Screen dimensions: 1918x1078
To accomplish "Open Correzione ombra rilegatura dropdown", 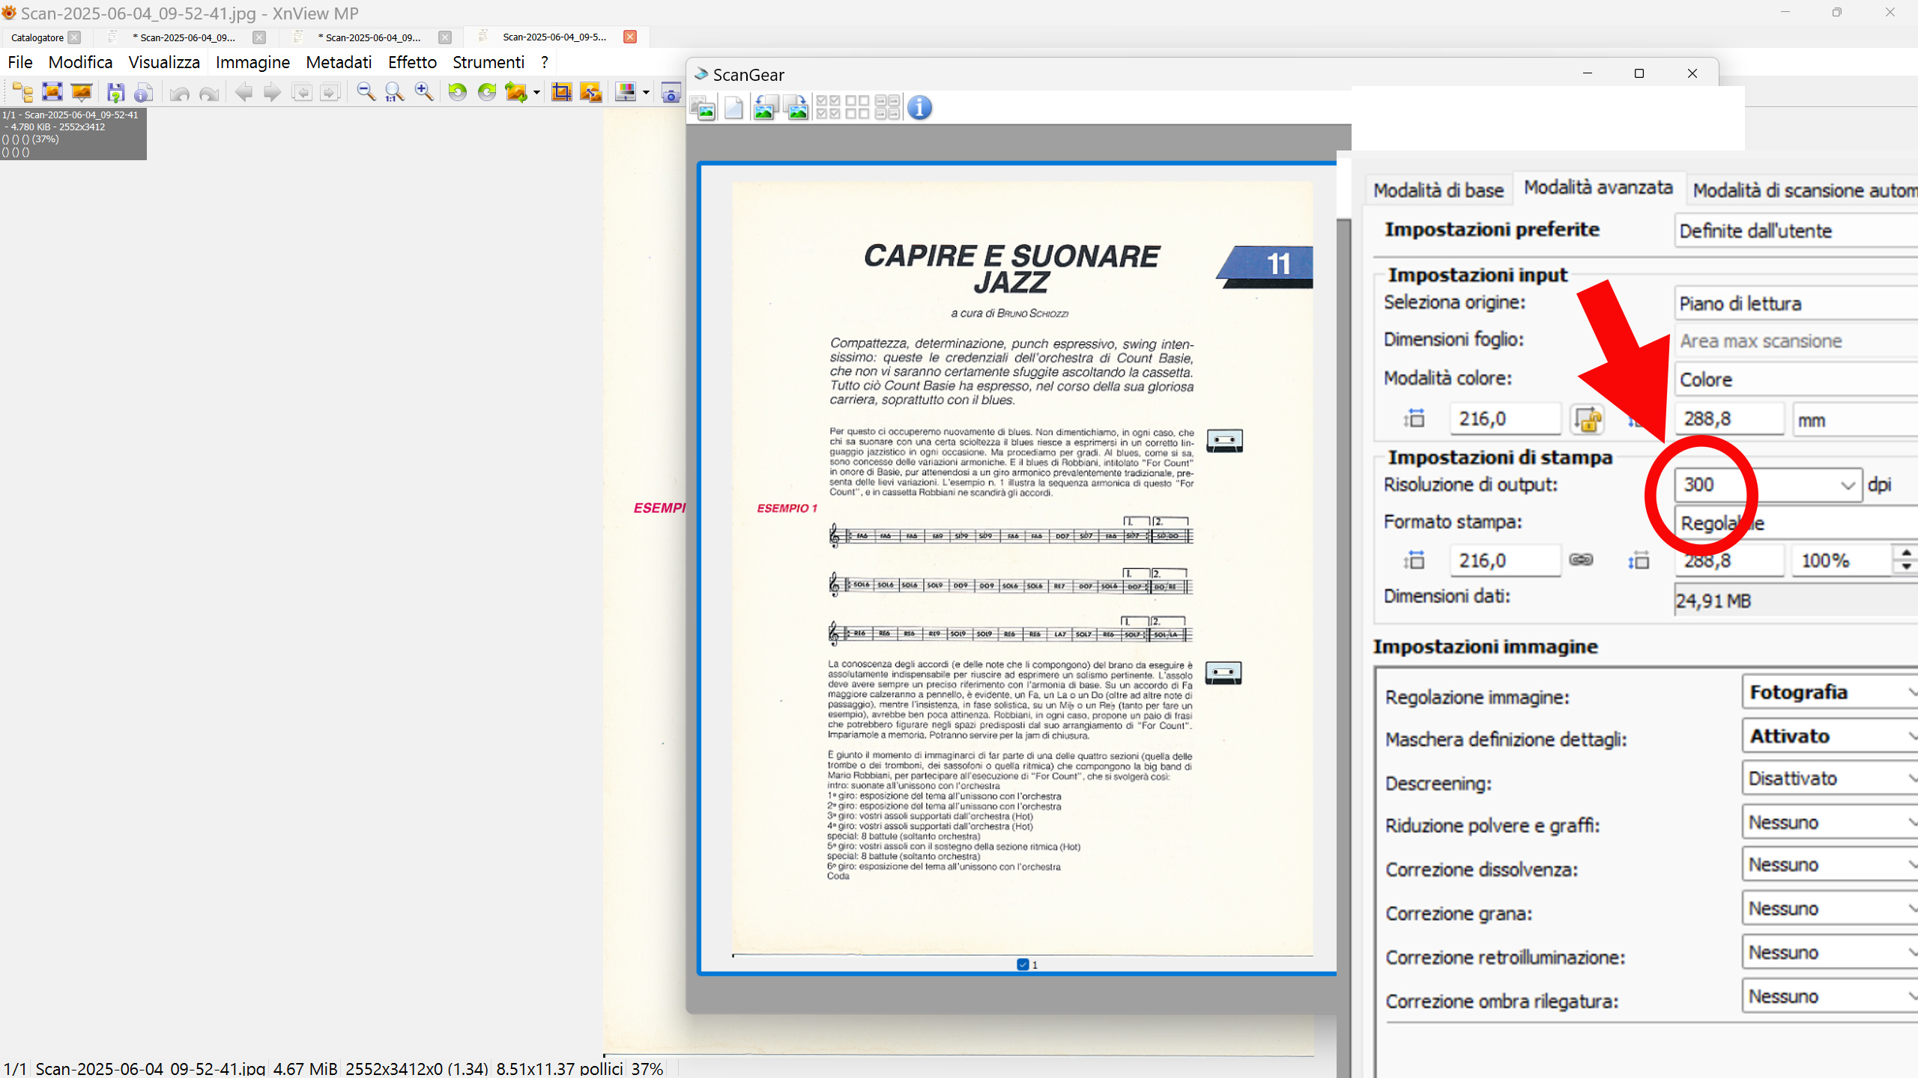I will 1830,996.
